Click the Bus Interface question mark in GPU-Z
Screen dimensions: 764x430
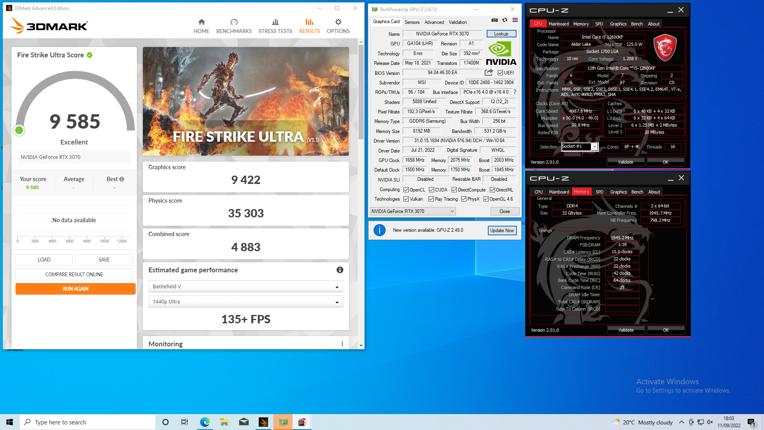tap(515, 92)
